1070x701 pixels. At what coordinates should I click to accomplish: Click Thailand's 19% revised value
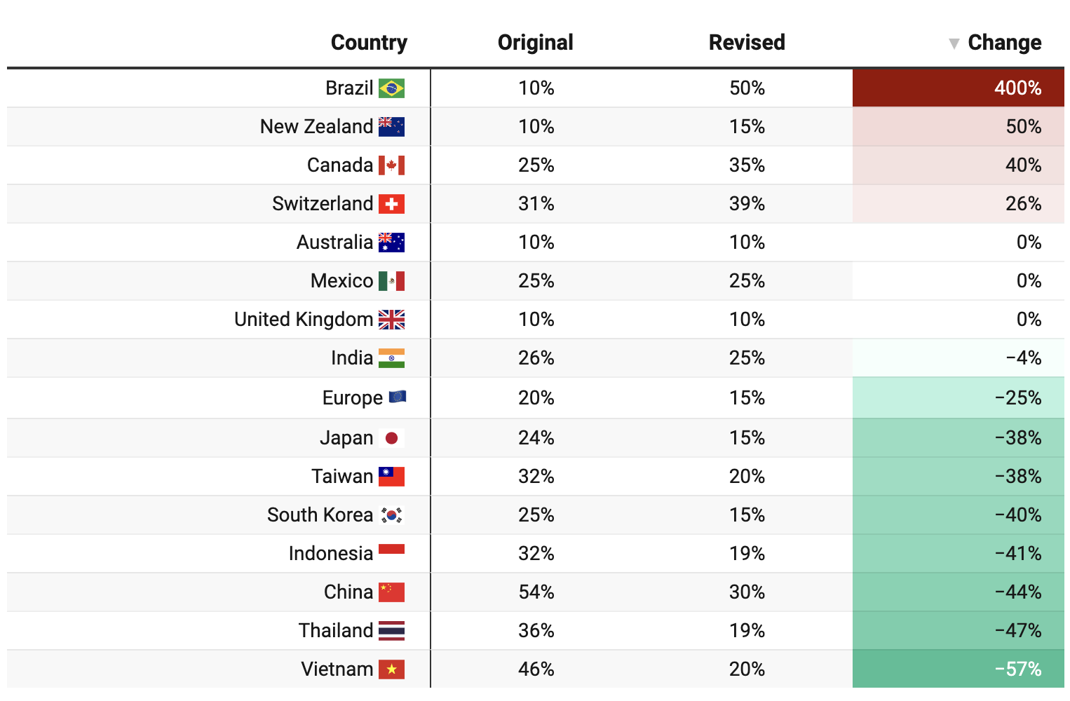pos(747,631)
